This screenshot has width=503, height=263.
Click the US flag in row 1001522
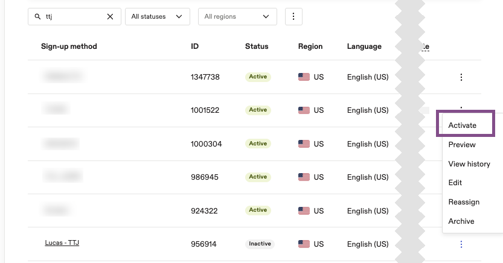pyautogui.click(x=304, y=110)
